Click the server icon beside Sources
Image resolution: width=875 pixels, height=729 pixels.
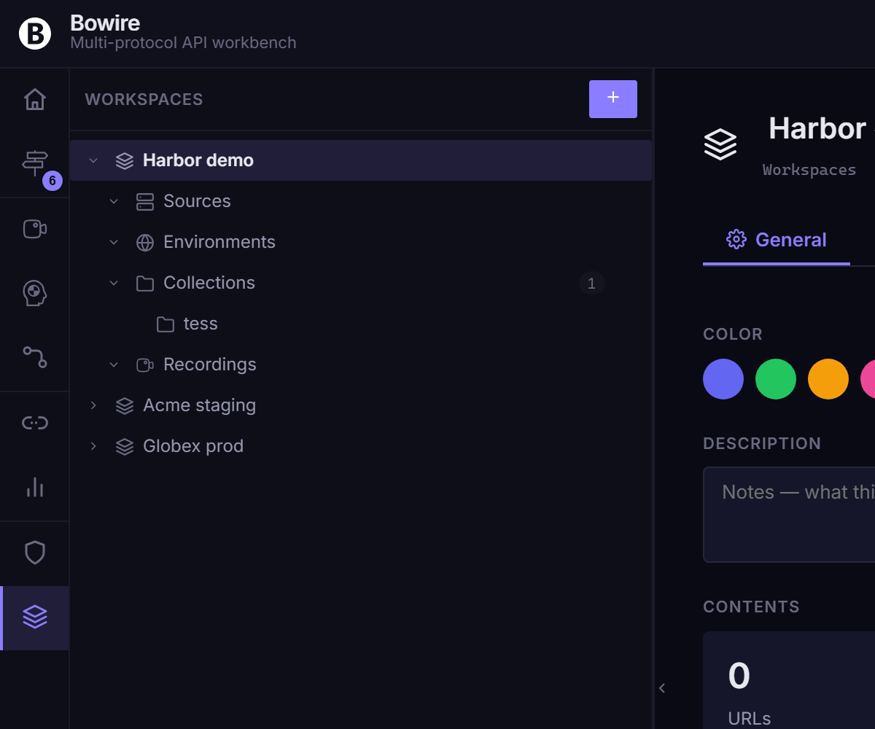145,201
